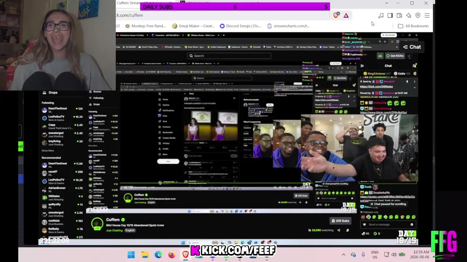Show hidden tray icons chevron
This screenshot has width=467, height=262.
pyautogui.click(x=343, y=255)
